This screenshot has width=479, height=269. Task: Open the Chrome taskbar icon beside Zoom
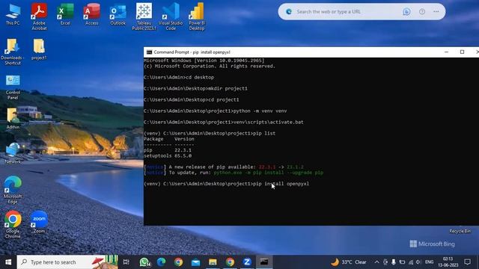tap(230, 262)
